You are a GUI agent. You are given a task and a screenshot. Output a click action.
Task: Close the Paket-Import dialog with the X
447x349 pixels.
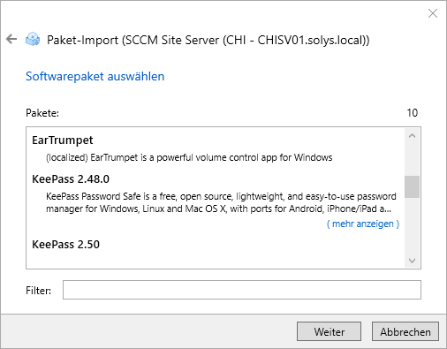[433, 13]
